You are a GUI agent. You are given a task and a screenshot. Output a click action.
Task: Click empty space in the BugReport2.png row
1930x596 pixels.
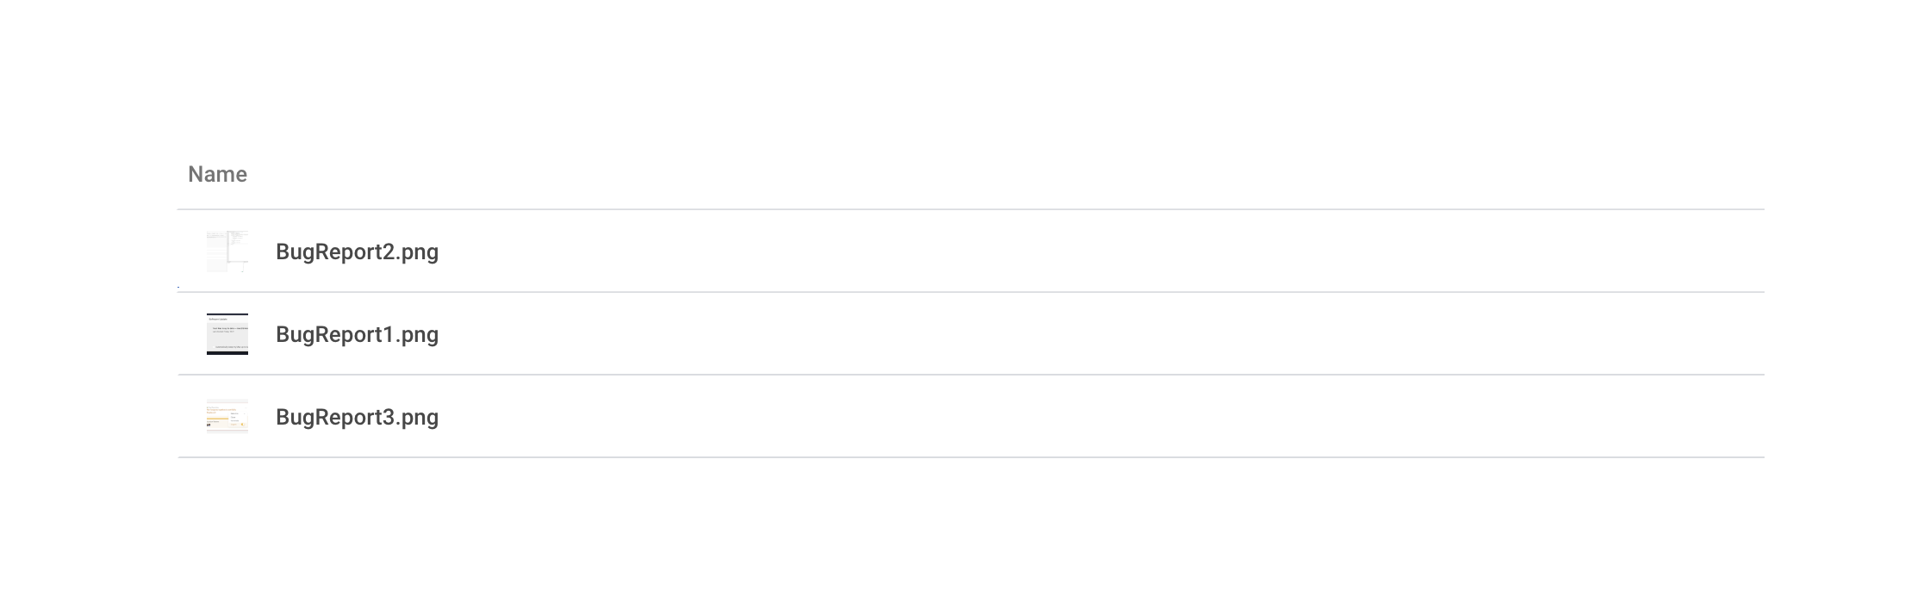[1034, 251]
